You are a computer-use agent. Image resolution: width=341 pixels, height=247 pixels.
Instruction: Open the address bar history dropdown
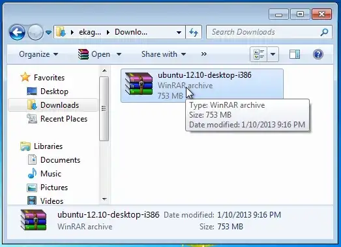tap(179, 33)
